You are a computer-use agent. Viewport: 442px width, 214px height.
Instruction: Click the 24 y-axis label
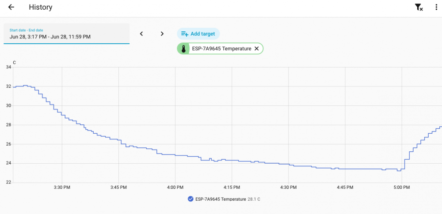click(8, 163)
